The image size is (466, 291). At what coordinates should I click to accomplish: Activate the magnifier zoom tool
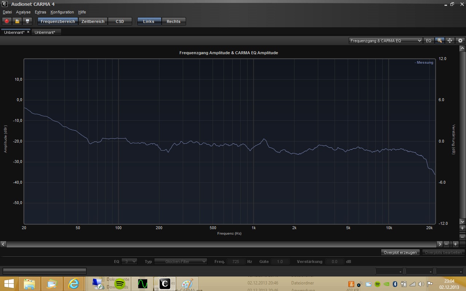point(439,41)
